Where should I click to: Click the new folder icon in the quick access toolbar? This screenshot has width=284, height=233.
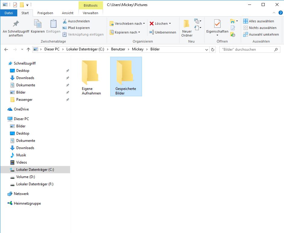22,5
